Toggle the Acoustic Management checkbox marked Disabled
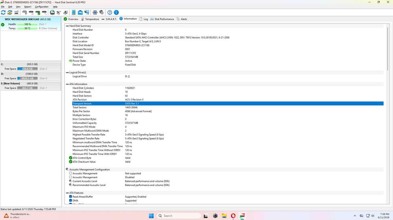Screen dimensions: 393x220 tap(70, 177)
